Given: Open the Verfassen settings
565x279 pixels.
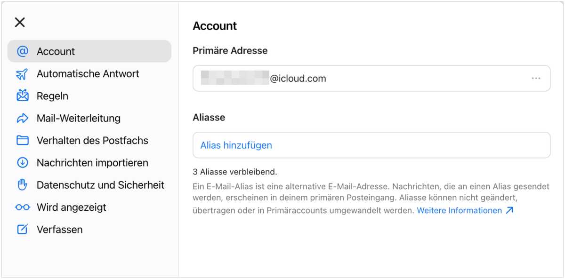Looking at the screenshot, I should pos(60,230).
